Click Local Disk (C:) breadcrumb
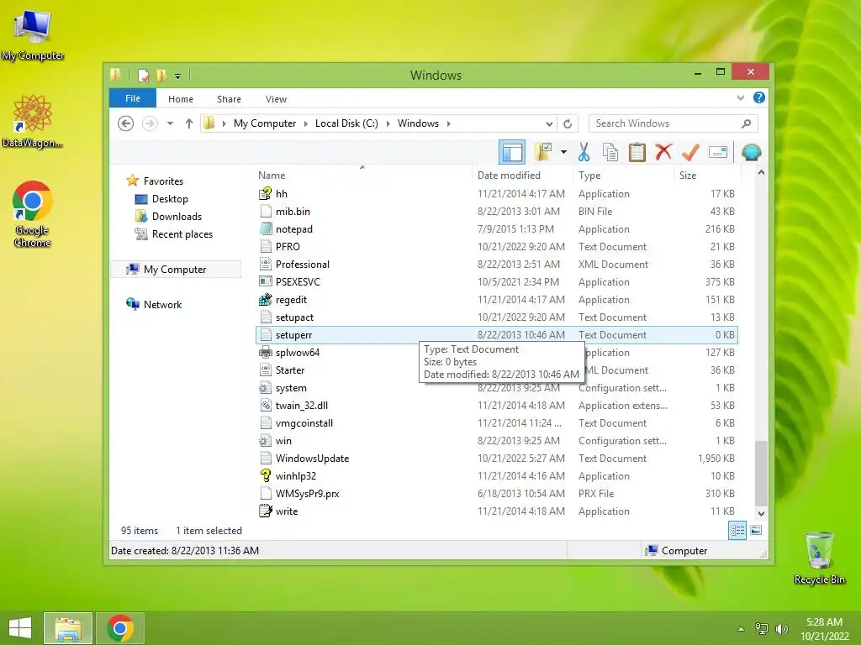Screen dimensions: 861x645 346,123
